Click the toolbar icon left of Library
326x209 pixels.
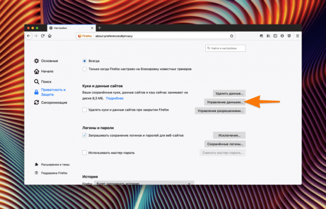coord(261,36)
